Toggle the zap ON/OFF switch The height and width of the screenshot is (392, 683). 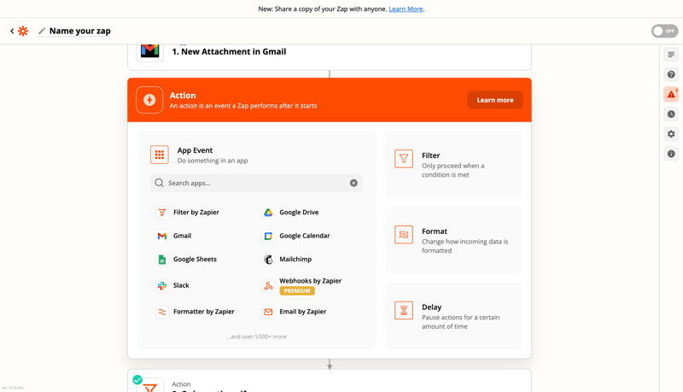(665, 31)
